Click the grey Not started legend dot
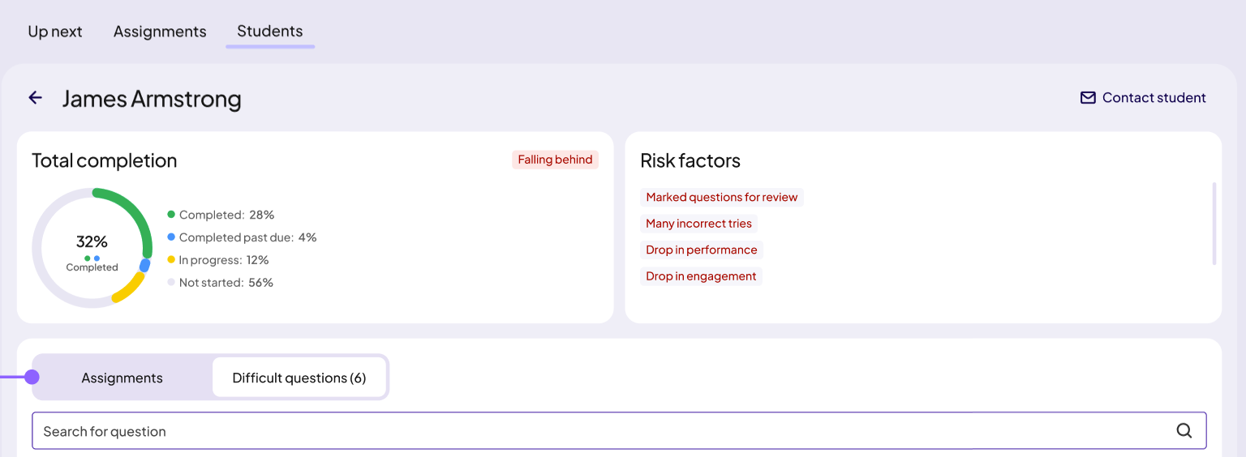The image size is (1246, 457). 171,283
